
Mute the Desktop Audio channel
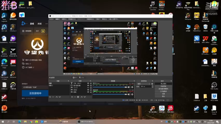[129, 94]
